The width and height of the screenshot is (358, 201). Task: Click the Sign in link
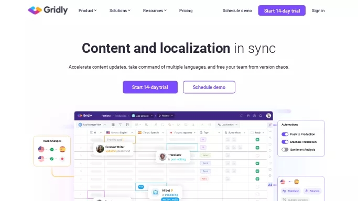click(318, 10)
